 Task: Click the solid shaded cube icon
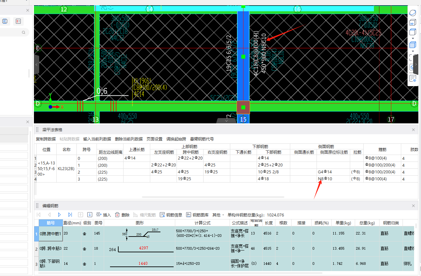413,45
